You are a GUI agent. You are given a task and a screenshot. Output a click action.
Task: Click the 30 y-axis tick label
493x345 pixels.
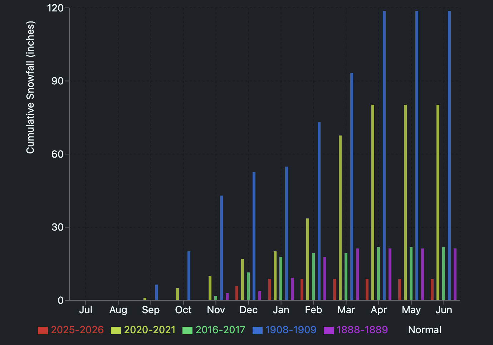[x=58, y=227]
